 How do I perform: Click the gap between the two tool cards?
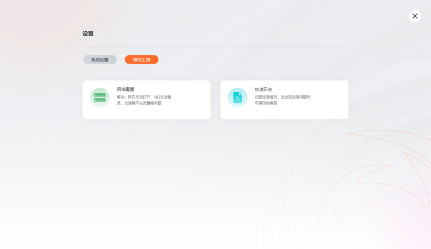point(215,100)
